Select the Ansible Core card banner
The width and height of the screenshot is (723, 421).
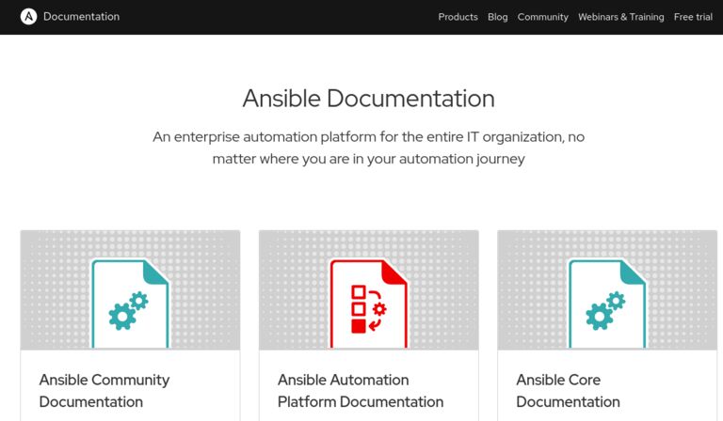coord(607,289)
